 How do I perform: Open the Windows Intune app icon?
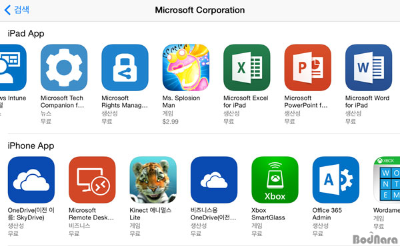(x=13, y=68)
